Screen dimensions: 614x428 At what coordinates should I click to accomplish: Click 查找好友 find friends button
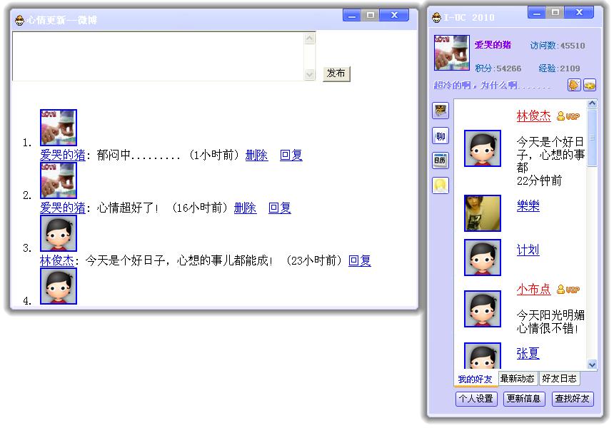[x=573, y=399]
